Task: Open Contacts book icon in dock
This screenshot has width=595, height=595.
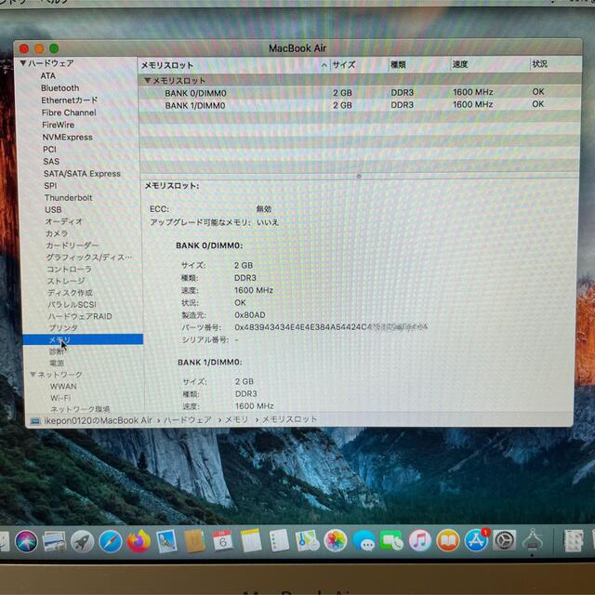Action: tap(194, 541)
